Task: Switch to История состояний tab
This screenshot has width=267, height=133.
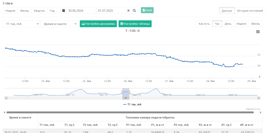Action: pos(250,11)
